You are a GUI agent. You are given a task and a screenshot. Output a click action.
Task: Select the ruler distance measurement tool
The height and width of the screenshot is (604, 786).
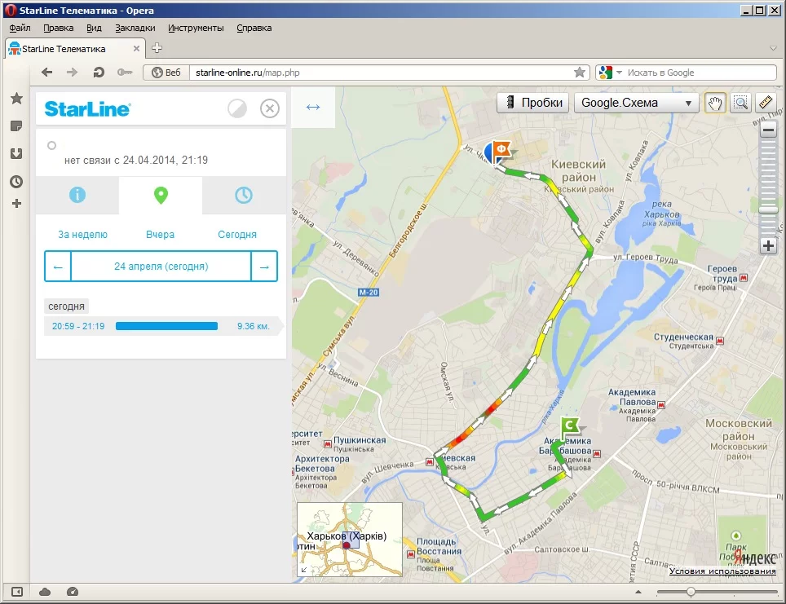pos(766,103)
